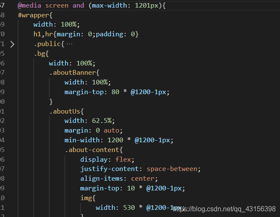Click 'screen' in the media query
This screenshot has height=217, width=280.
[57, 5]
